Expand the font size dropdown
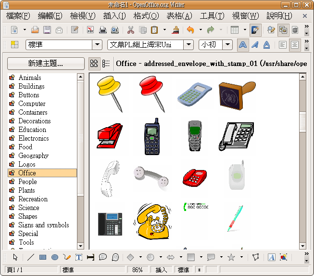This screenshot has width=314, height=276. [x=227, y=45]
